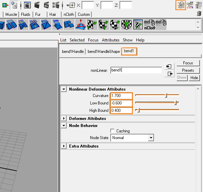Click the IPR render clapperboard icon

click(46, 5)
